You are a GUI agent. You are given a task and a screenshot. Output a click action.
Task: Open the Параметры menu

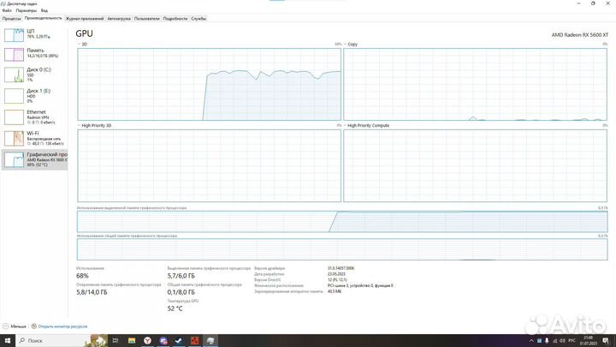tap(26, 10)
